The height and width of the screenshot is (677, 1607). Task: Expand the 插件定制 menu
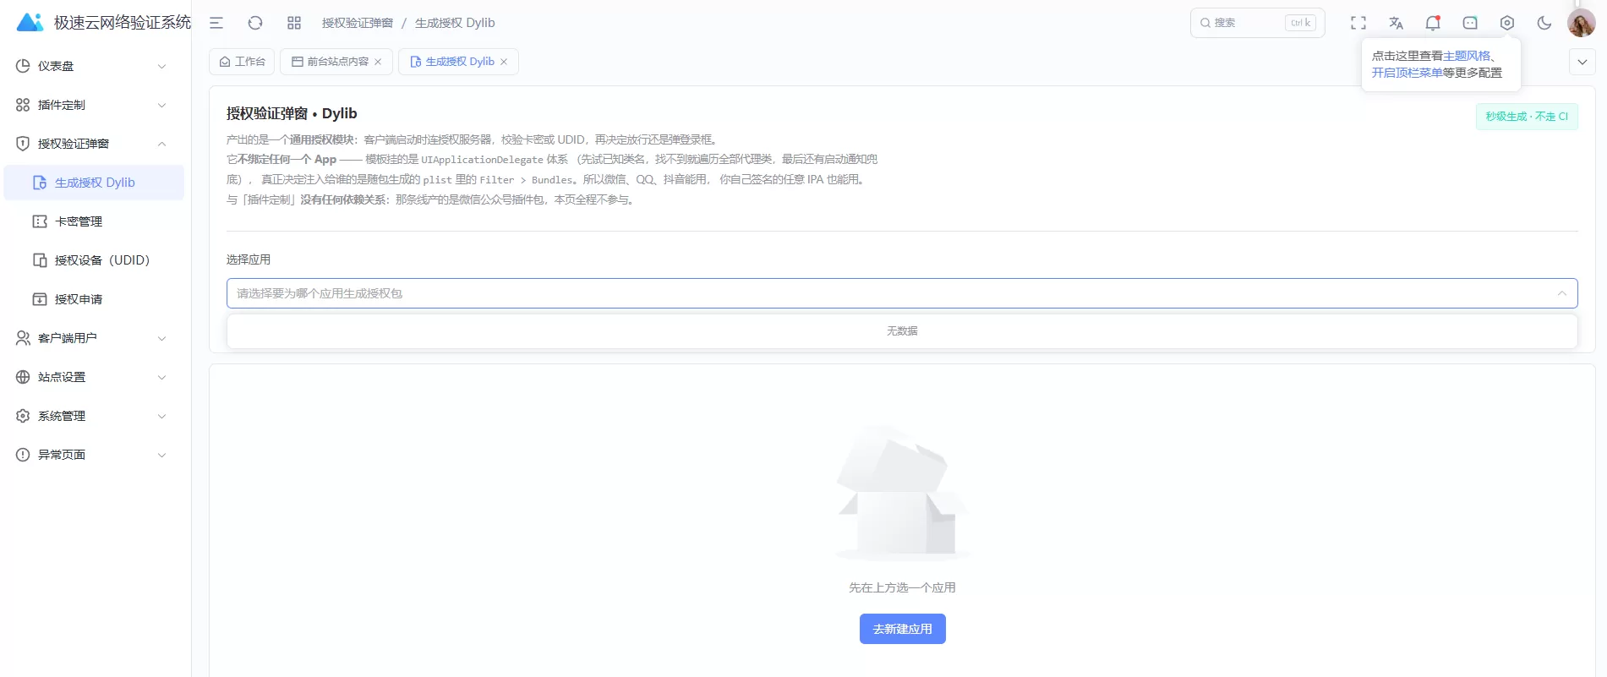click(x=92, y=105)
